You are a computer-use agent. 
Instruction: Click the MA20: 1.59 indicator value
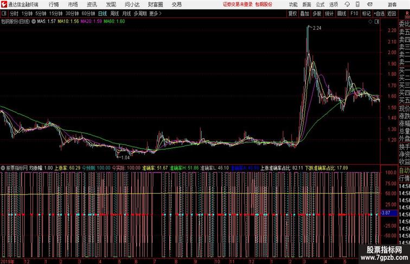(x=91, y=22)
